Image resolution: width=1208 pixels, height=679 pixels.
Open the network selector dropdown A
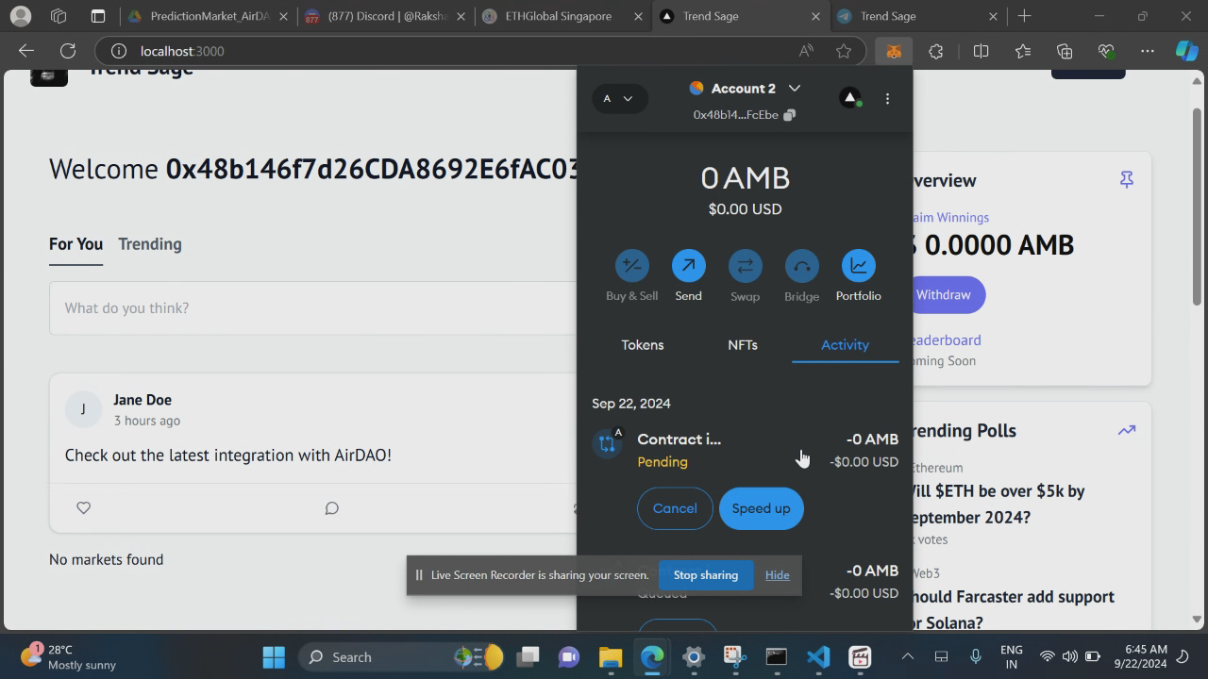pyautogui.click(x=619, y=98)
